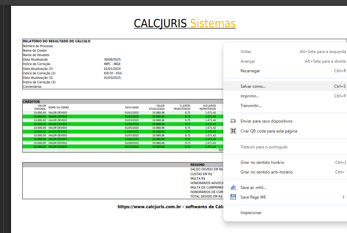Pick Transmitir... in the context menu

pyautogui.click(x=251, y=106)
